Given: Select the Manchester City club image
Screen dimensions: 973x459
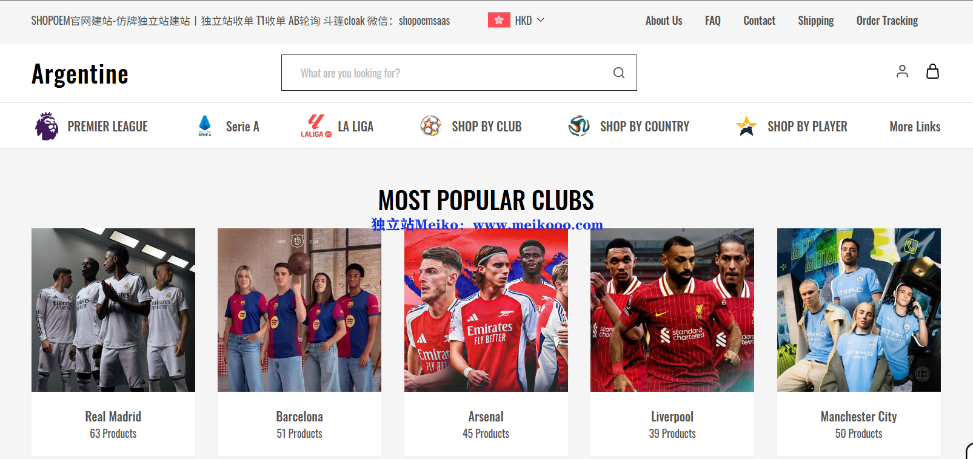Looking at the screenshot, I should tap(859, 310).
